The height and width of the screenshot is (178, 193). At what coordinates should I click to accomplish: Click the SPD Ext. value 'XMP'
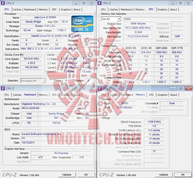point(177,36)
